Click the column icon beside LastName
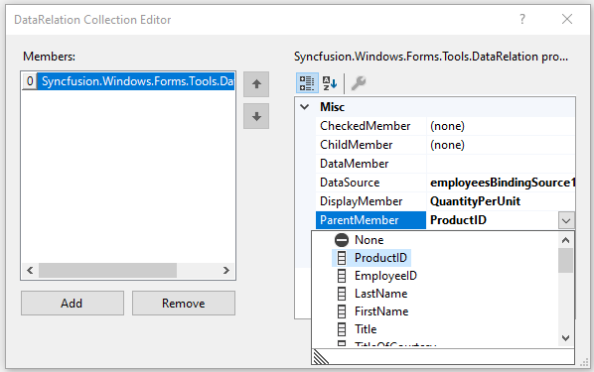 point(342,294)
